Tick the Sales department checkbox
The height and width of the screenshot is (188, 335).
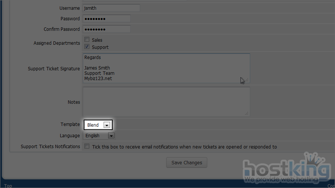(x=87, y=39)
